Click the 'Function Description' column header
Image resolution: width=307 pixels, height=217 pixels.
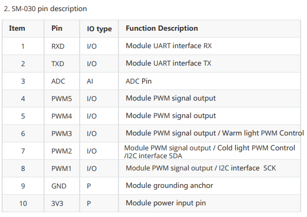point(161,28)
